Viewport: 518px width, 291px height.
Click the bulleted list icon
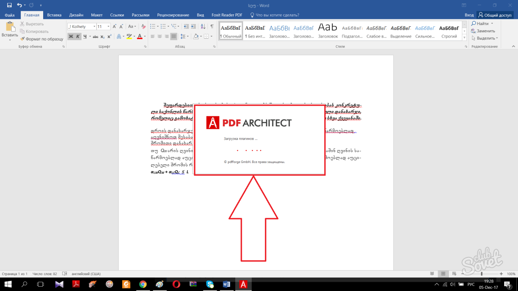click(x=153, y=27)
